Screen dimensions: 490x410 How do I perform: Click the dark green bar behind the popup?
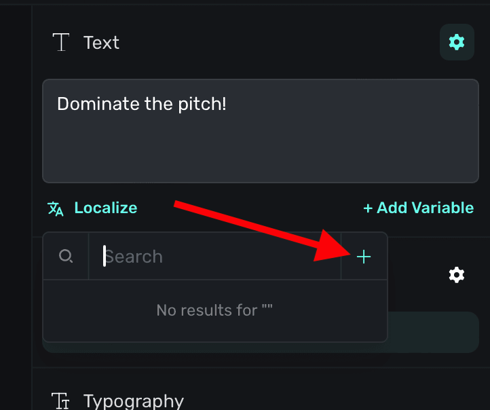pyautogui.click(x=433, y=333)
